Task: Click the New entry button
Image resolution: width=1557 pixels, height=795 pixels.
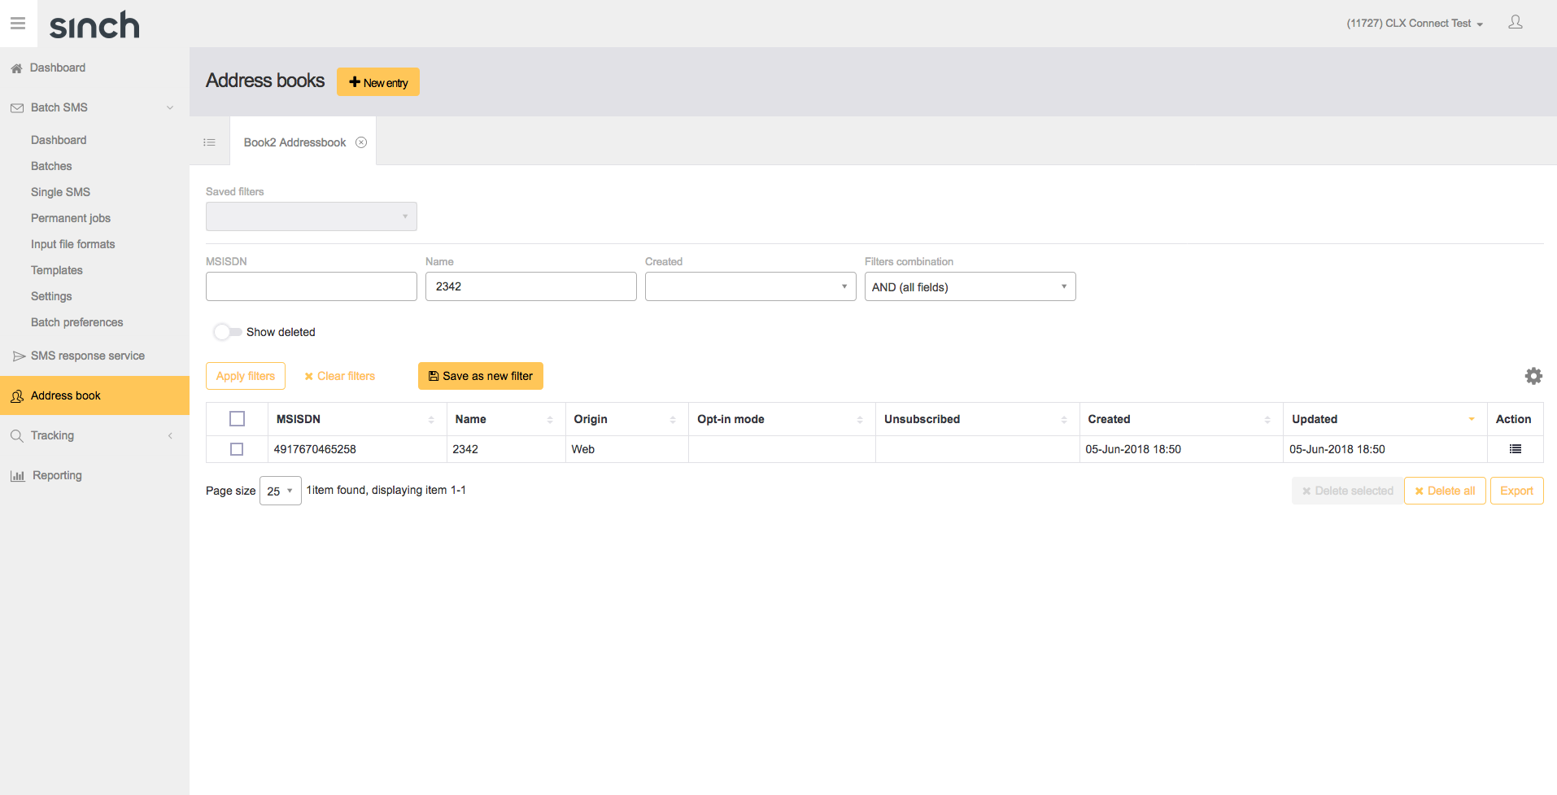Action: (x=378, y=82)
